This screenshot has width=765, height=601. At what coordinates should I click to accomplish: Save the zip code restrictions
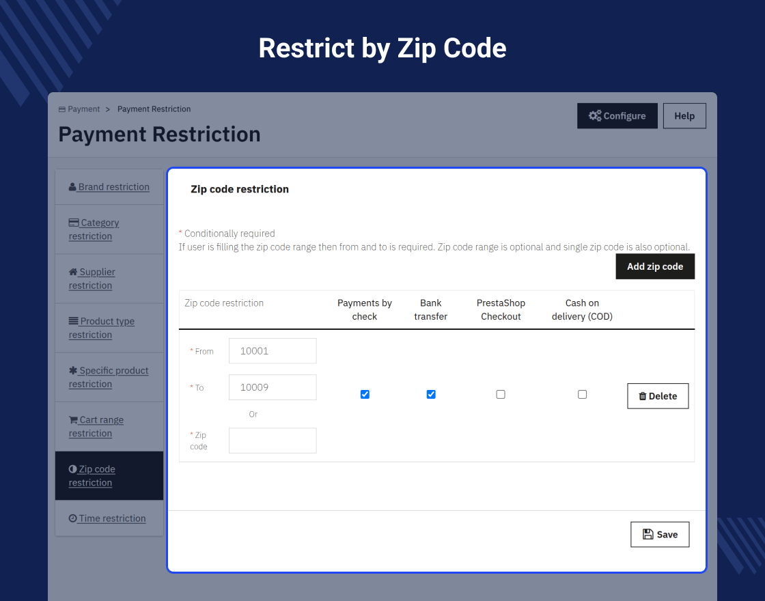pos(660,534)
